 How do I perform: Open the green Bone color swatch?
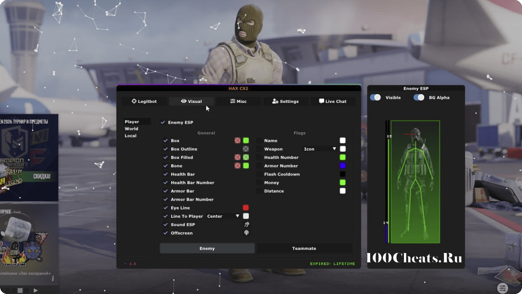(x=246, y=165)
